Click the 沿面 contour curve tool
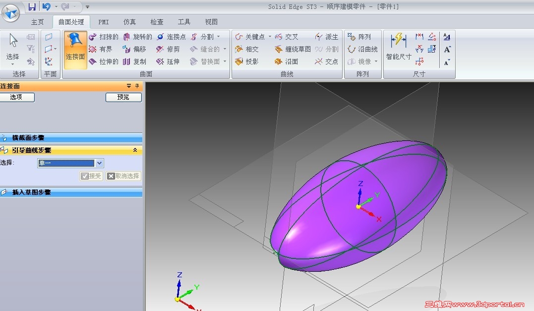The width and height of the screenshot is (534, 311). (287, 62)
